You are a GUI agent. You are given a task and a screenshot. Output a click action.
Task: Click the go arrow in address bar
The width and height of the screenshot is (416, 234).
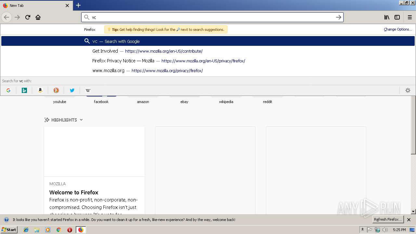338,17
